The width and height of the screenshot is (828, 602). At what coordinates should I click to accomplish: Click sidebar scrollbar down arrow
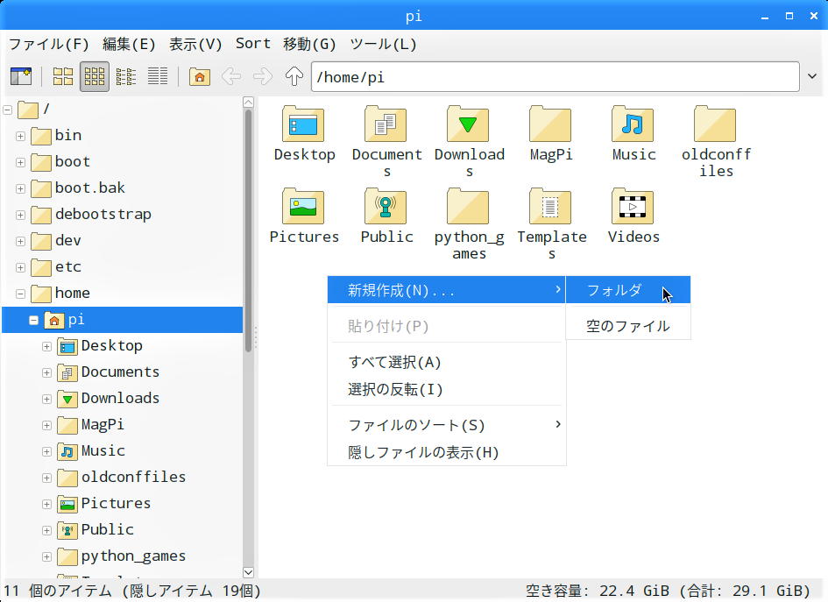(248, 572)
